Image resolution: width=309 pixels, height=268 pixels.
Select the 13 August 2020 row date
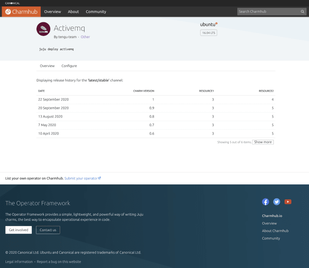50,116
